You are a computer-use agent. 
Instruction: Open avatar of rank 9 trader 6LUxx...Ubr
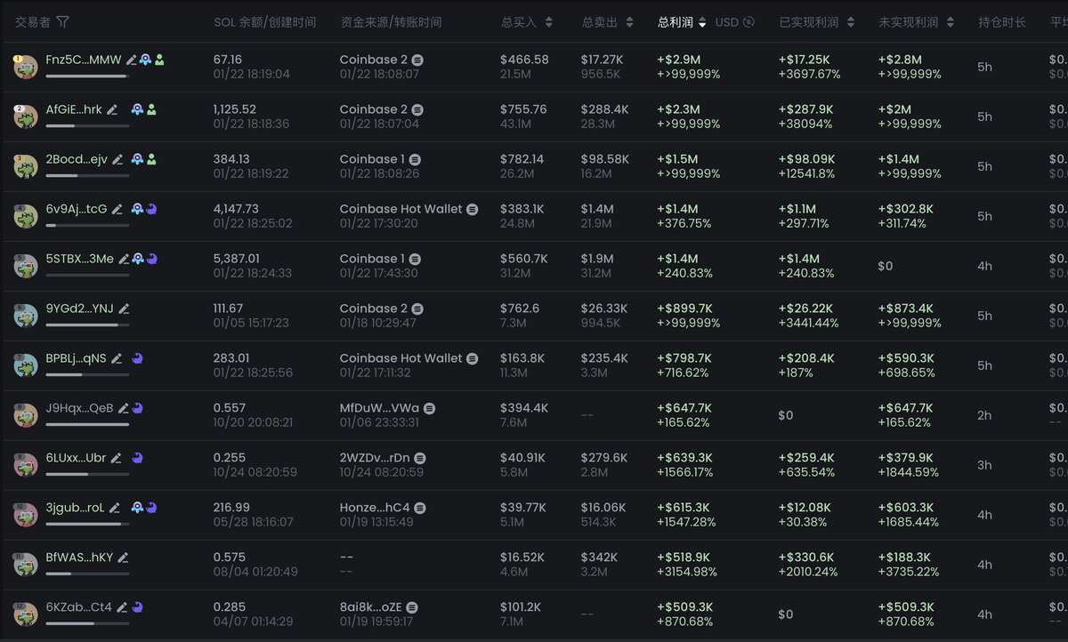(x=24, y=464)
